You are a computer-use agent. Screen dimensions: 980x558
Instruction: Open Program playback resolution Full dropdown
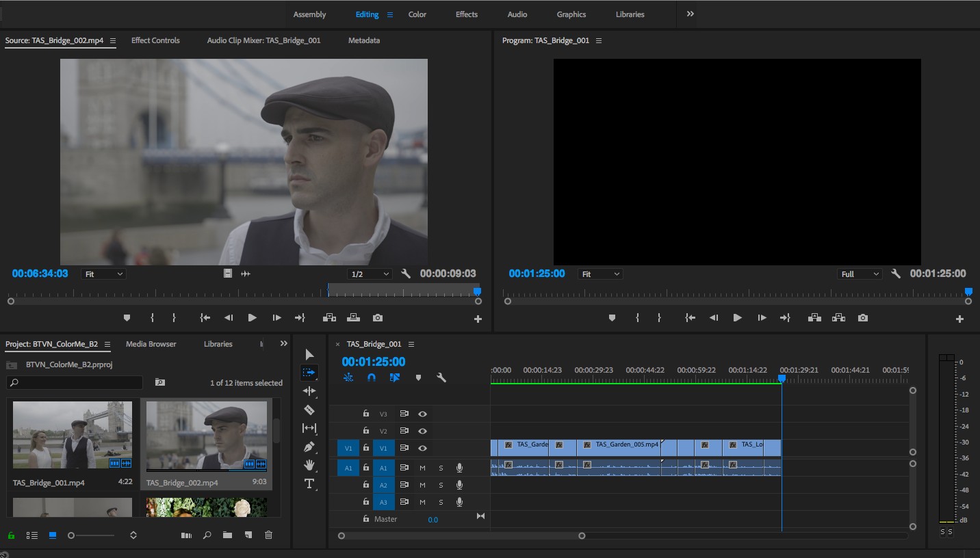pyautogui.click(x=860, y=274)
